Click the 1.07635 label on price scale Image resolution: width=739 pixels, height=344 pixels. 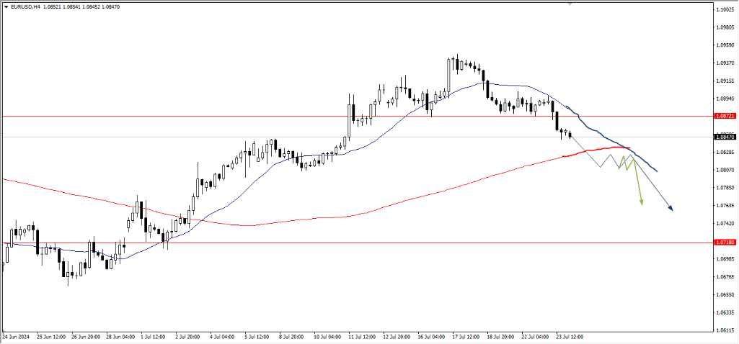tap(725, 206)
